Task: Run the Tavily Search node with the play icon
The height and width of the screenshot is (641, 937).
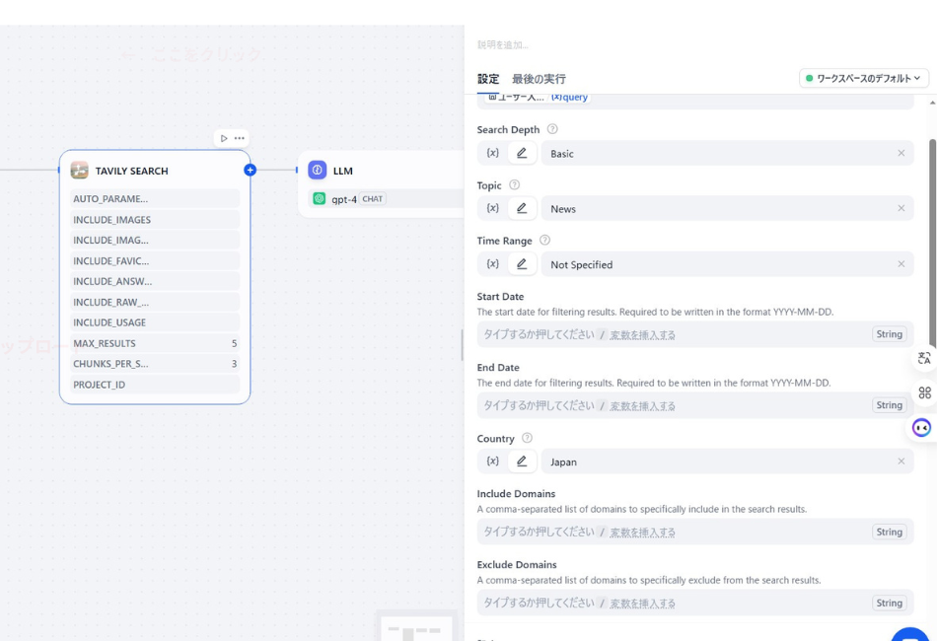Action: (x=222, y=138)
